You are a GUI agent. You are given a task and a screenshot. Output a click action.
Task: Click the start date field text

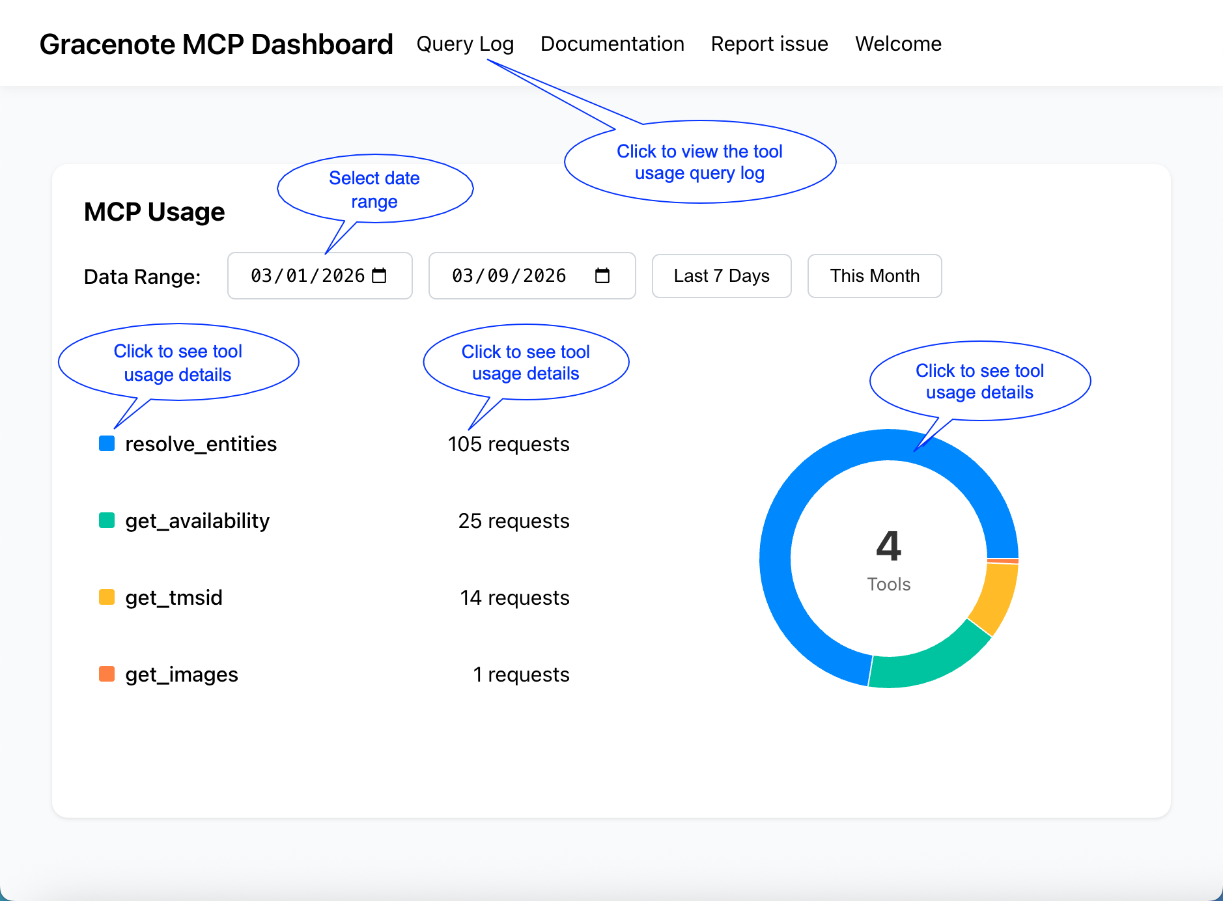point(307,276)
